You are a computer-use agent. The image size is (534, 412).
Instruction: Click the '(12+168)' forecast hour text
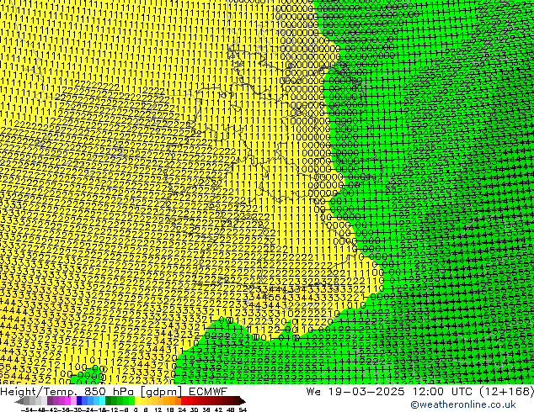pos(506,392)
